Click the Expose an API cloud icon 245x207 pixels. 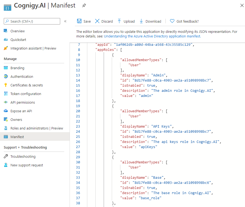coord(6,111)
